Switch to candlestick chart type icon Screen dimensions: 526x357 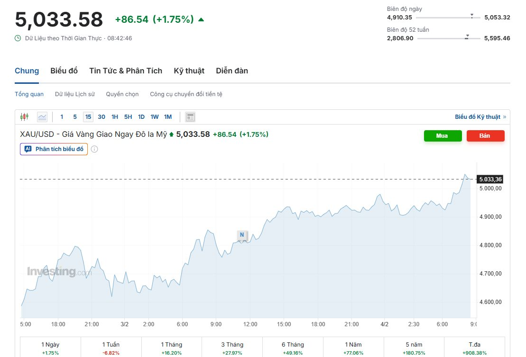coord(24,117)
